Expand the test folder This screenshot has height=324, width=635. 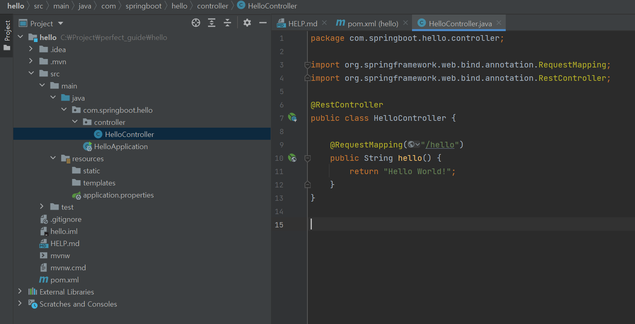tap(42, 206)
